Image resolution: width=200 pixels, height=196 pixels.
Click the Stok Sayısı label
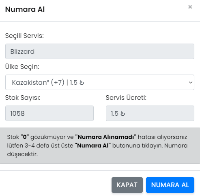coord(23,98)
